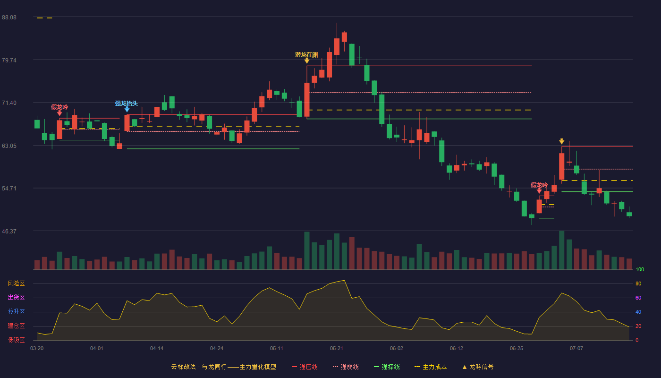Click the 03-20 date label
The width and height of the screenshot is (661, 378).
pyautogui.click(x=37, y=348)
